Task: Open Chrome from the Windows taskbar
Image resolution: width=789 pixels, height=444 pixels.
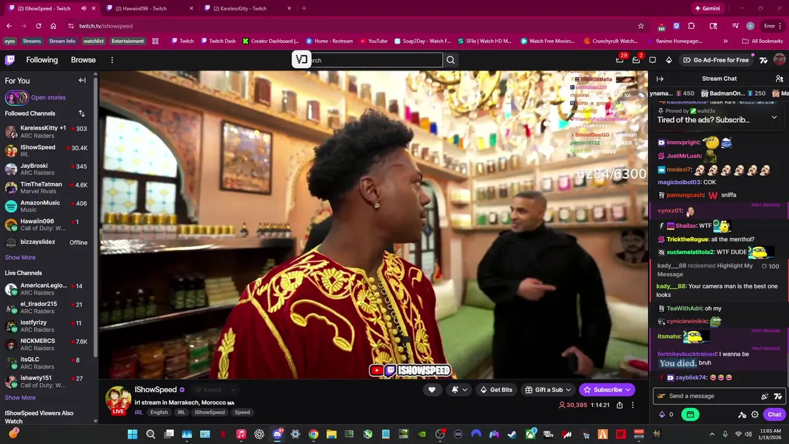Action: [313, 434]
